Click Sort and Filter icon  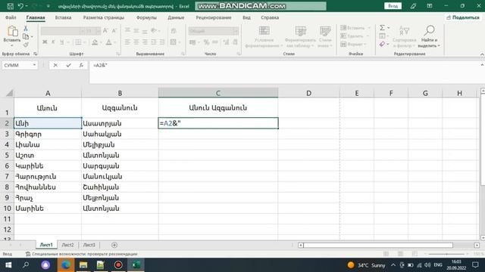pos(404,31)
